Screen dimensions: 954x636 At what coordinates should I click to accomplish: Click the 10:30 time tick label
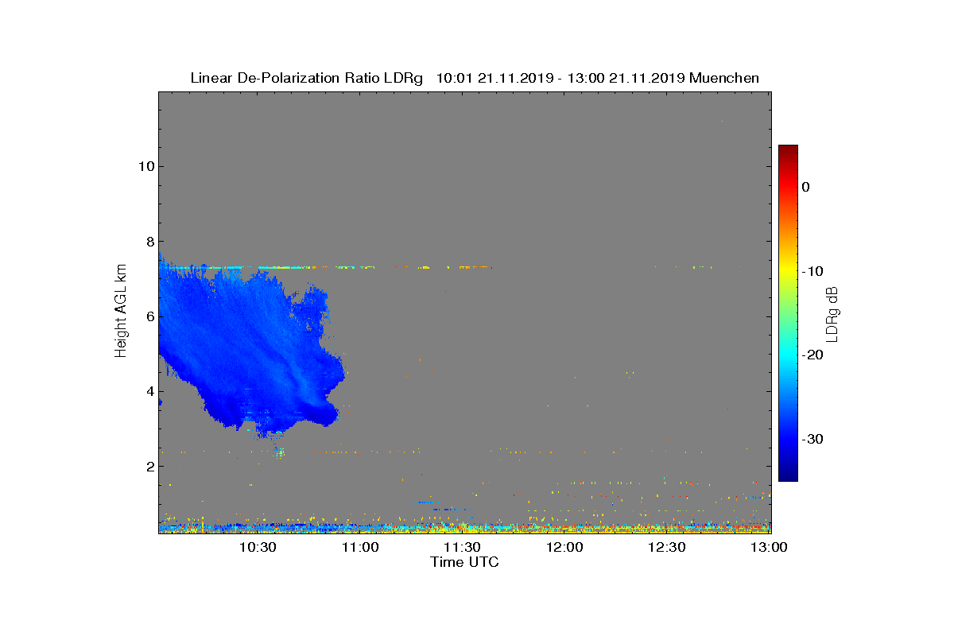point(258,547)
